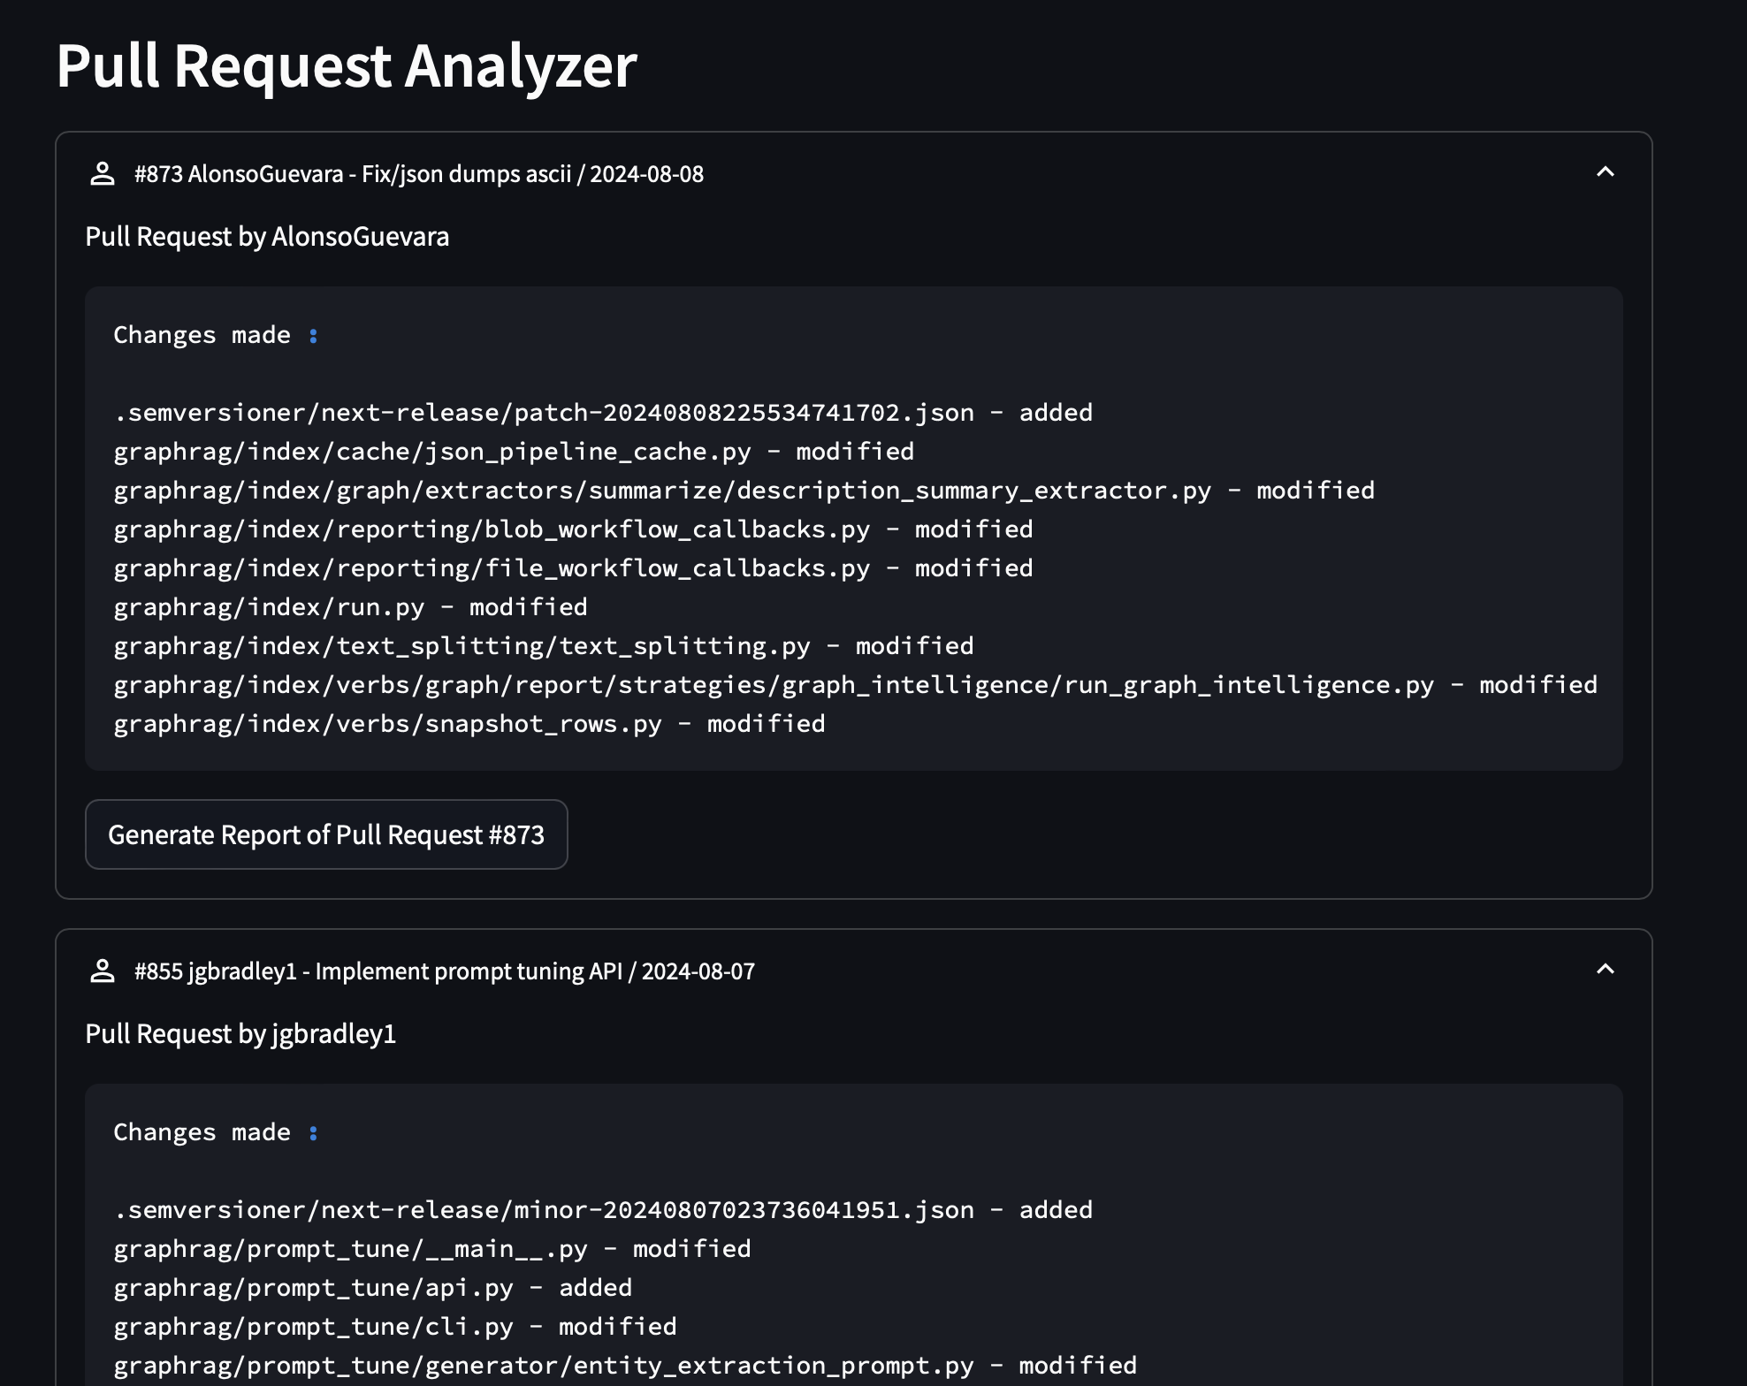1747x1386 pixels.
Task: Click the patch-20240808225534741702.json added line
Action: [x=602, y=413]
